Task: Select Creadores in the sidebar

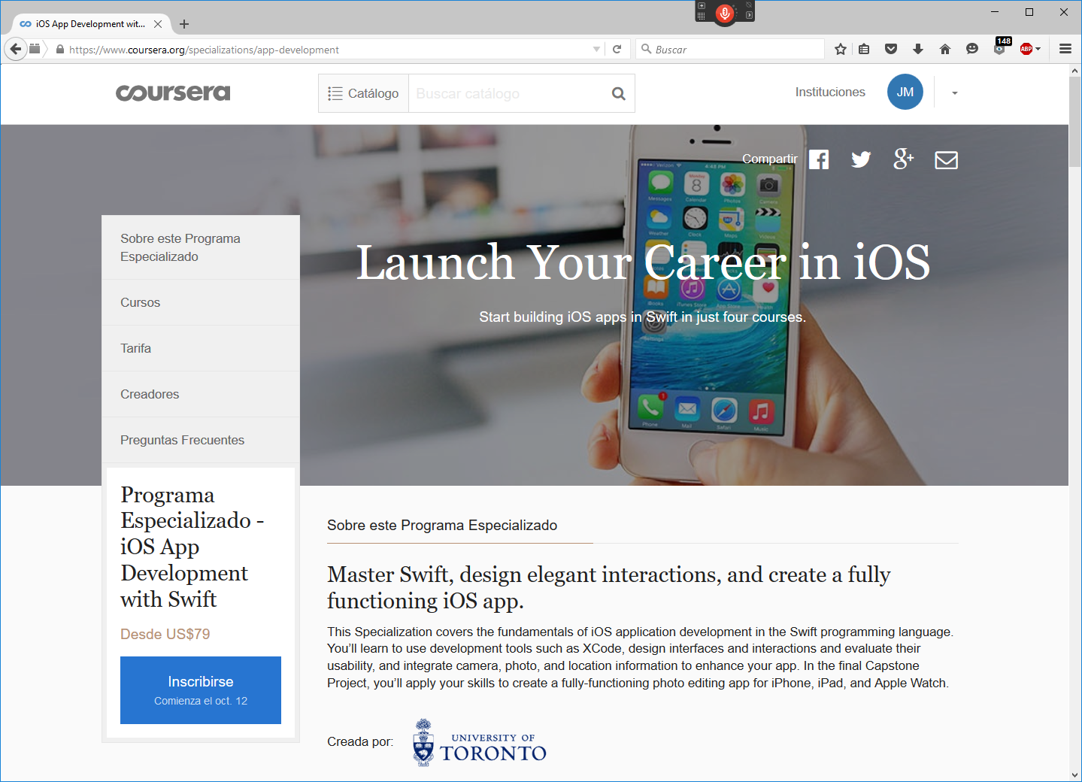Action: click(201, 394)
